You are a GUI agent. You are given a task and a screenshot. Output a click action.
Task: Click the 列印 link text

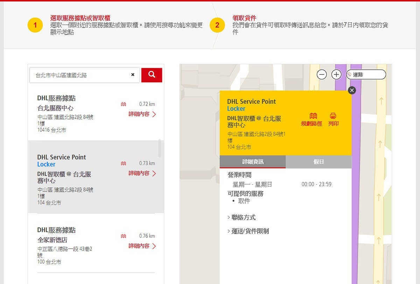pyautogui.click(x=334, y=124)
